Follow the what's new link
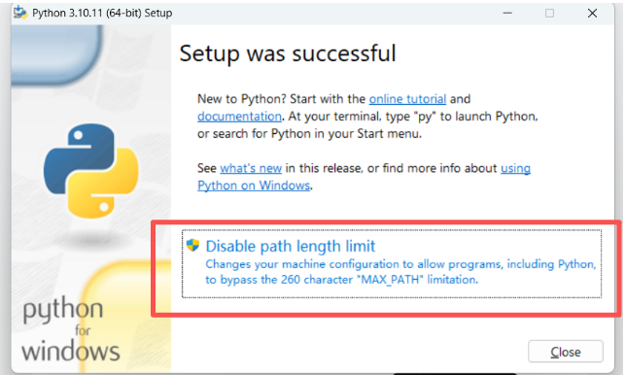Image resolution: width=626 pixels, height=375 pixels. coord(251,168)
